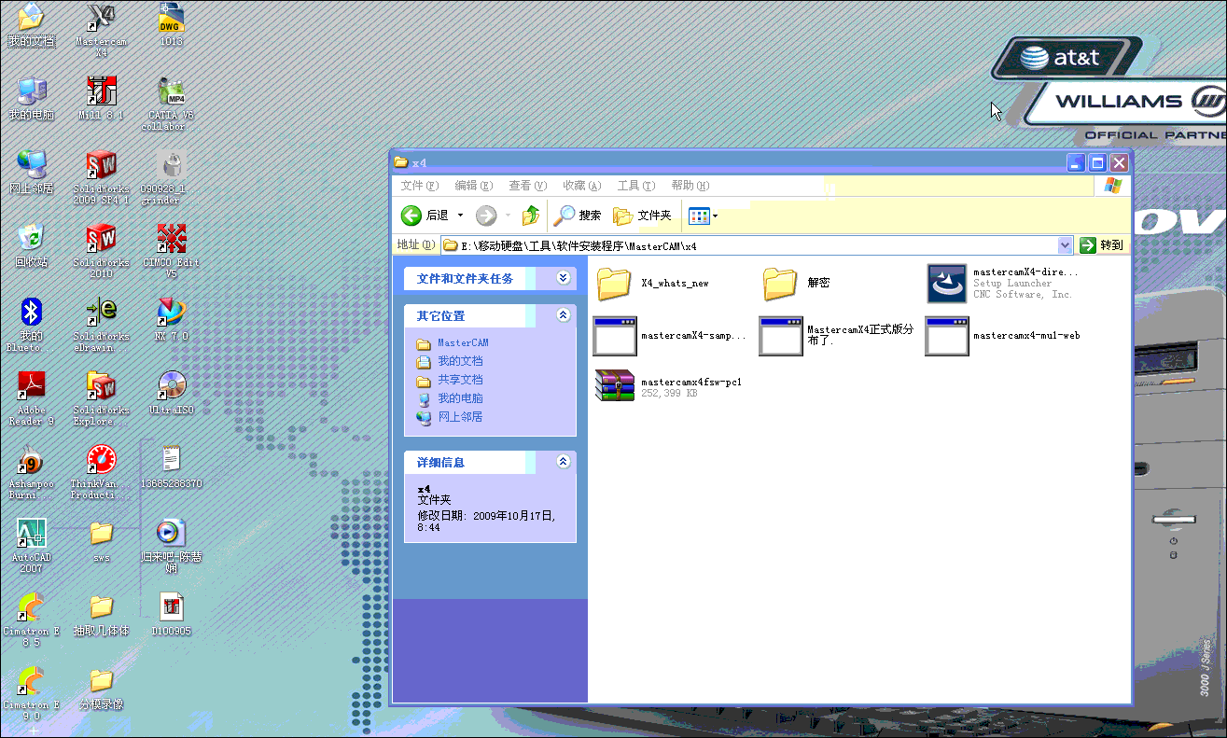Select the X4_whats_new folder
1227x738 pixels.
651,284
